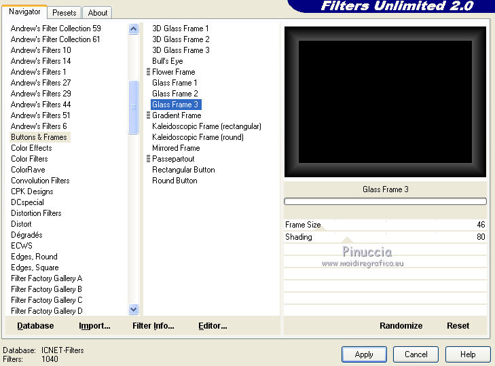Select Kaleidoscopic Frame (round)
This screenshot has height=366, width=495.
[x=198, y=137]
